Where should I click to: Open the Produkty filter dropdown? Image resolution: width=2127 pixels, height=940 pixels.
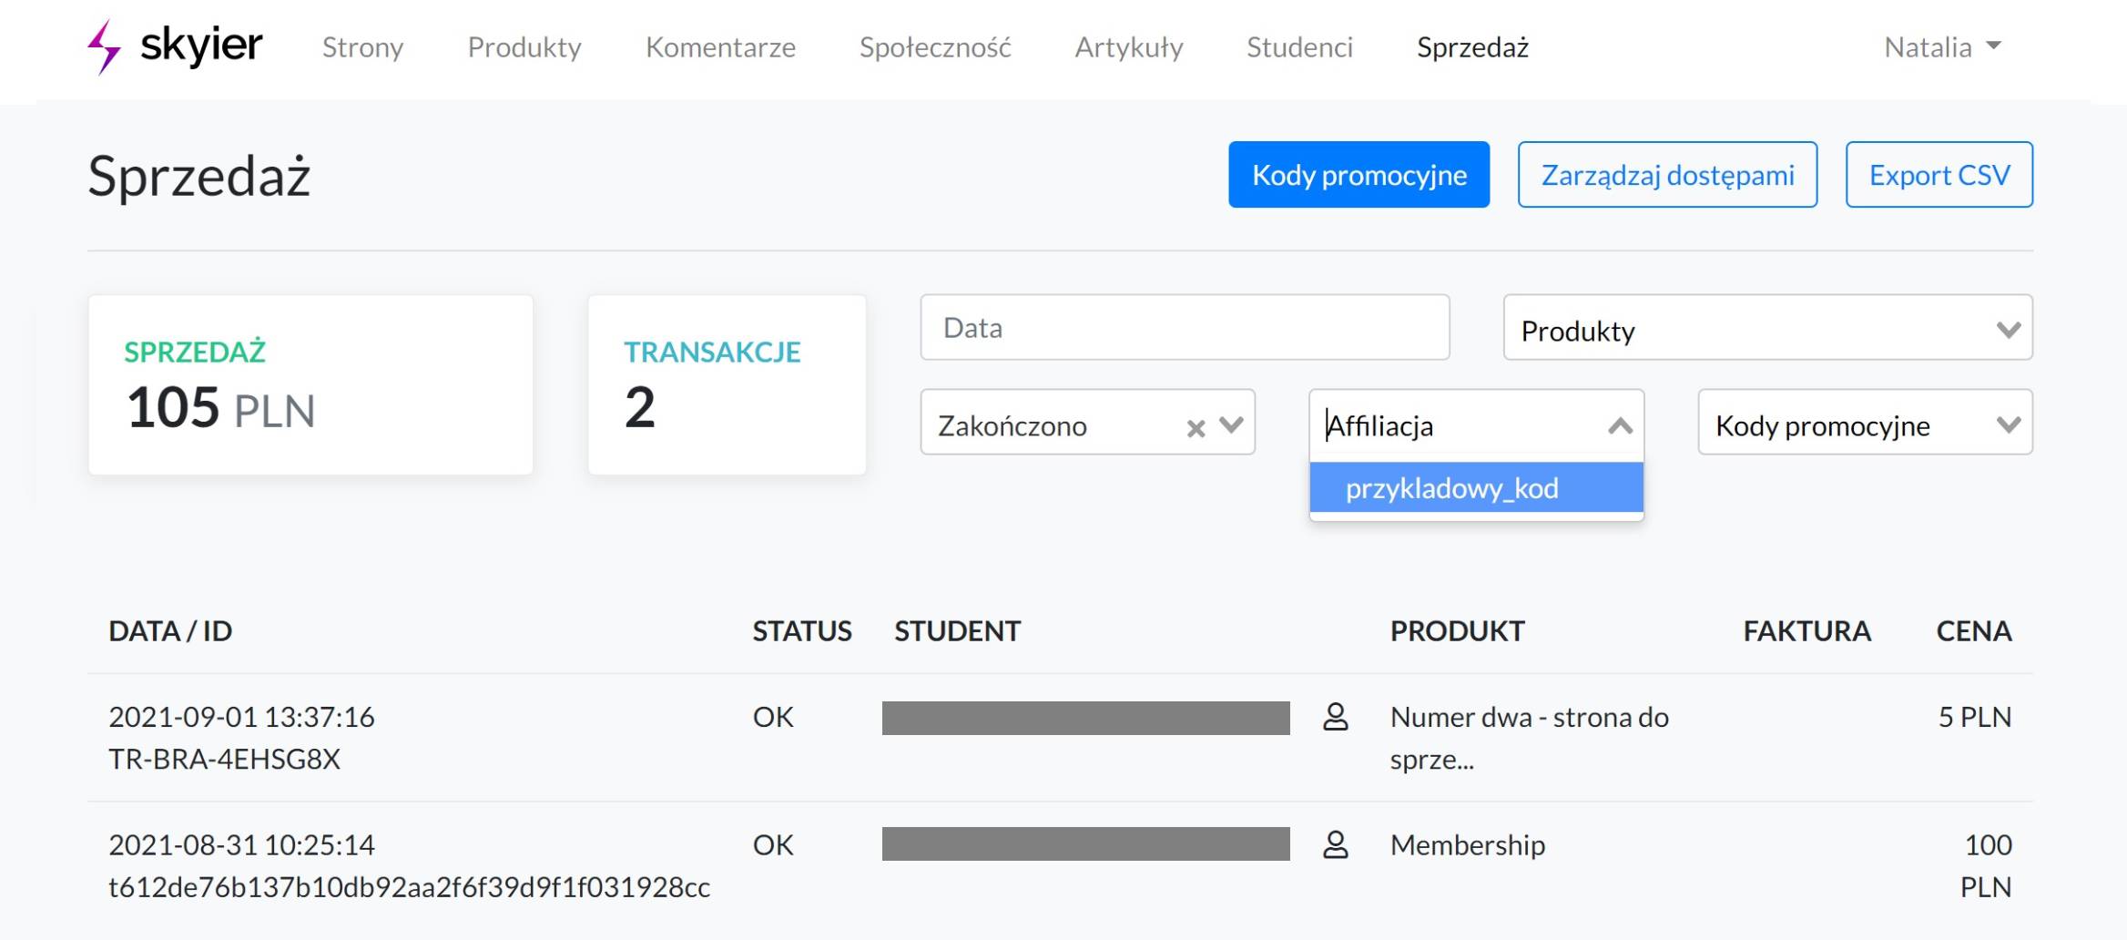(x=1767, y=328)
